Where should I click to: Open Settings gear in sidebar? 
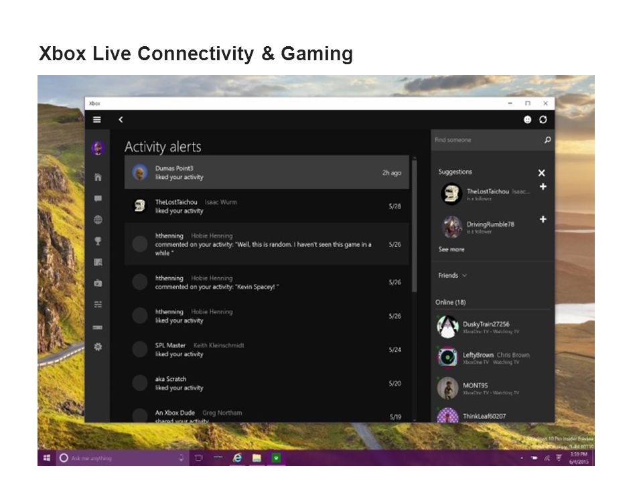click(x=98, y=347)
